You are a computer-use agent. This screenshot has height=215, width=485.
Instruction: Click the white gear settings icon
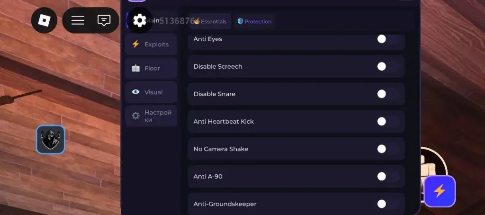pos(140,20)
